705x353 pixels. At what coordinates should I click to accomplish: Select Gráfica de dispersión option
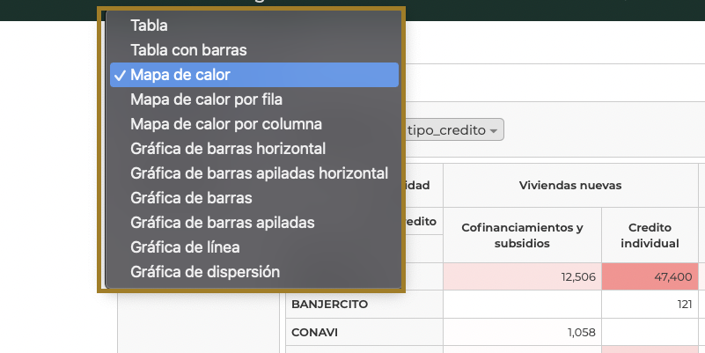tap(205, 271)
